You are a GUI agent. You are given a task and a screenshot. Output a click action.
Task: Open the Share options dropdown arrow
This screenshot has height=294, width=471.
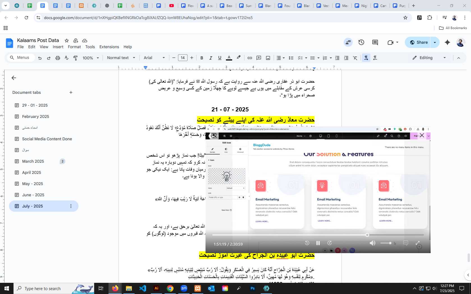coord(435,42)
